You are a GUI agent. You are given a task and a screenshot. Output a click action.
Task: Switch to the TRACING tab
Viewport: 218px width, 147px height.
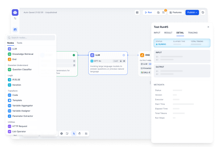(x=193, y=33)
